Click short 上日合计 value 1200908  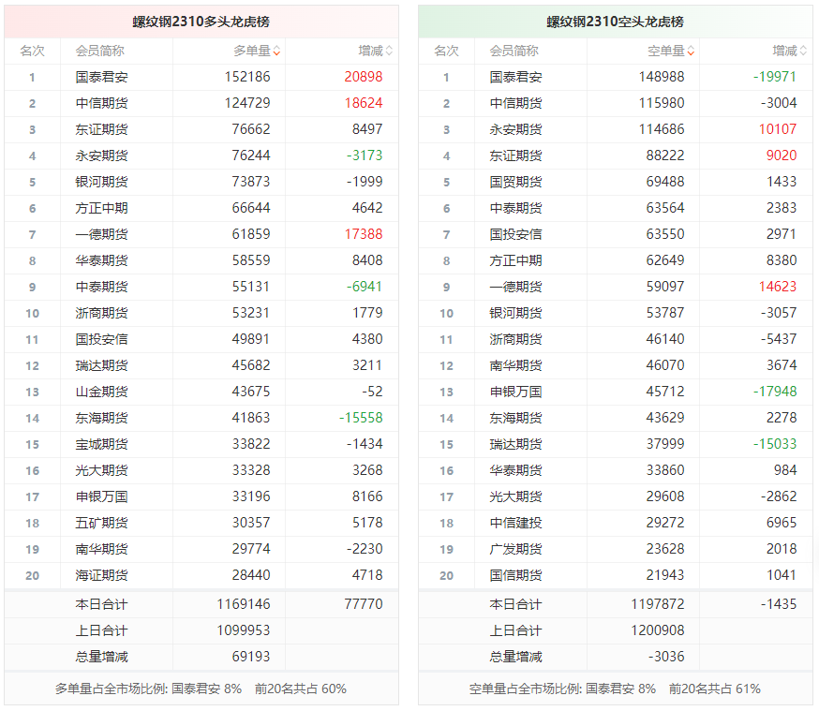coord(658,630)
